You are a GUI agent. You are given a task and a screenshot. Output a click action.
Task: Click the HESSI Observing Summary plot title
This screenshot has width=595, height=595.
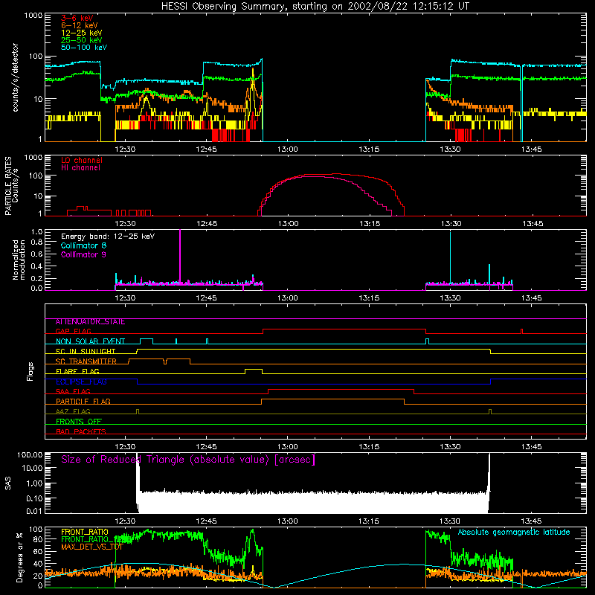click(x=315, y=6)
